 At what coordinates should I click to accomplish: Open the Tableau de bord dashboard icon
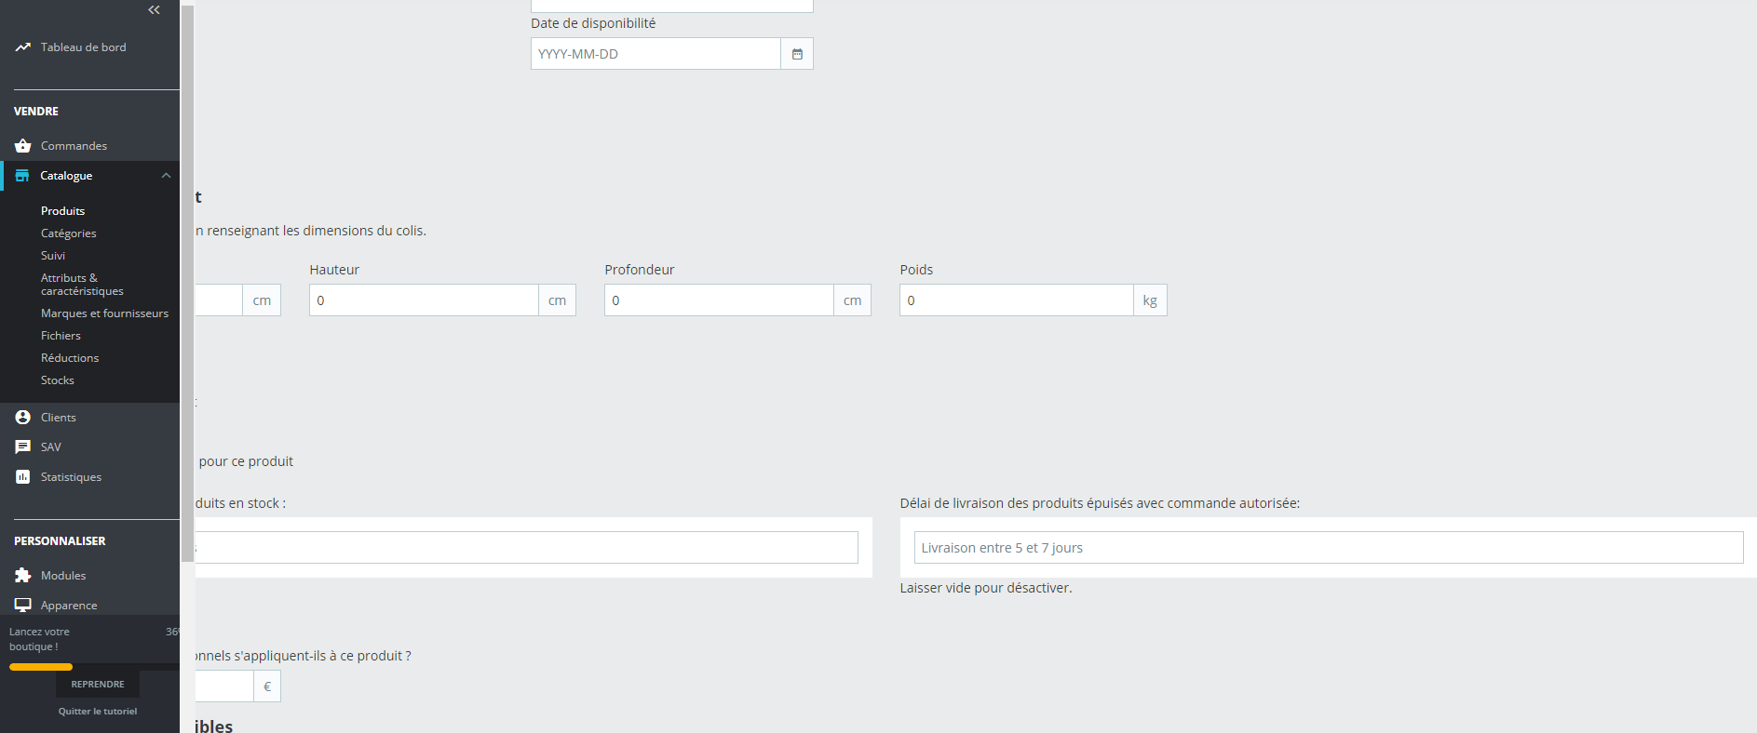pyautogui.click(x=23, y=47)
